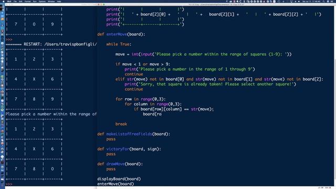Place cursor after 'board[ro' in editor
336x189 pixels.
tap(162, 114)
